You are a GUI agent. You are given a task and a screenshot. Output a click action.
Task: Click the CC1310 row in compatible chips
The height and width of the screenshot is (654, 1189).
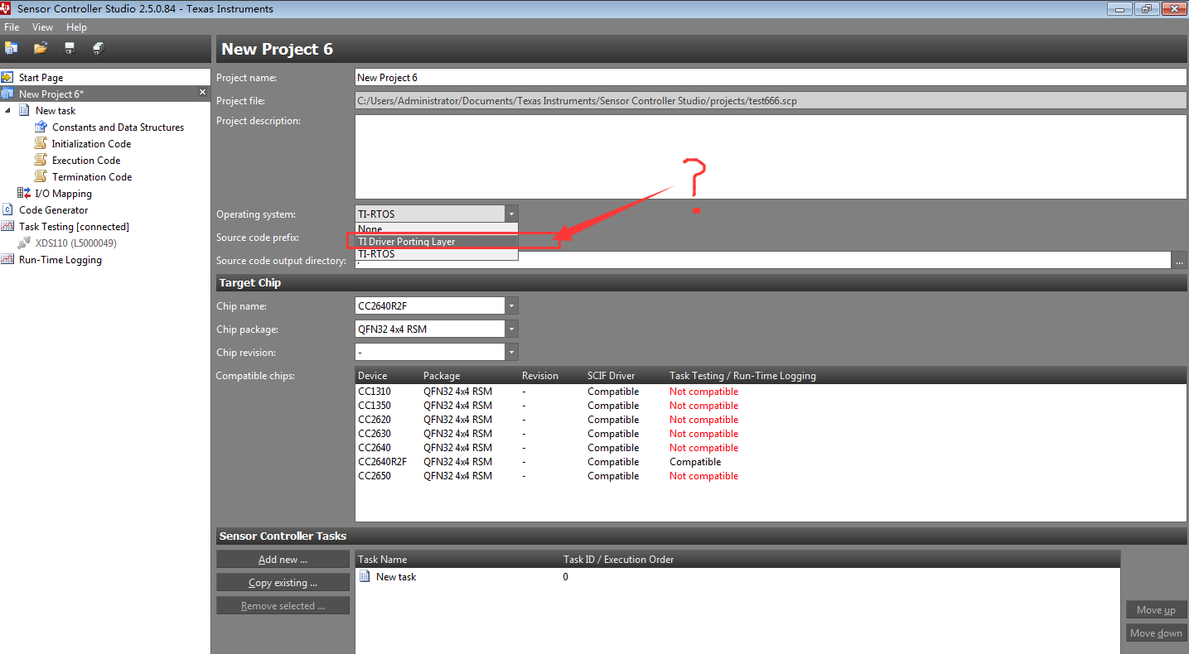tap(771, 392)
